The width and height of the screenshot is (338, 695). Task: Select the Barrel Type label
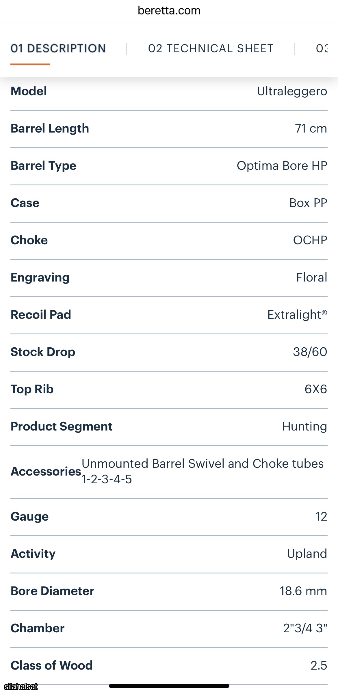point(44,166)
